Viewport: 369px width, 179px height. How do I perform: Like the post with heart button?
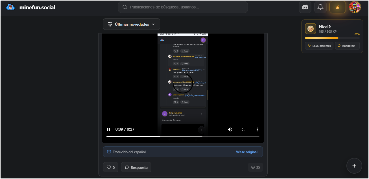tap(111, 167)
